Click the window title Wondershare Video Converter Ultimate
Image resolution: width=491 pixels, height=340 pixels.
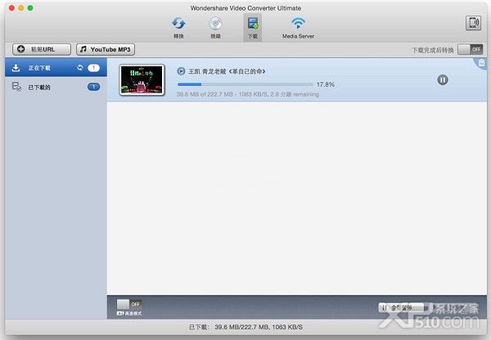click(x=245, y=8)
